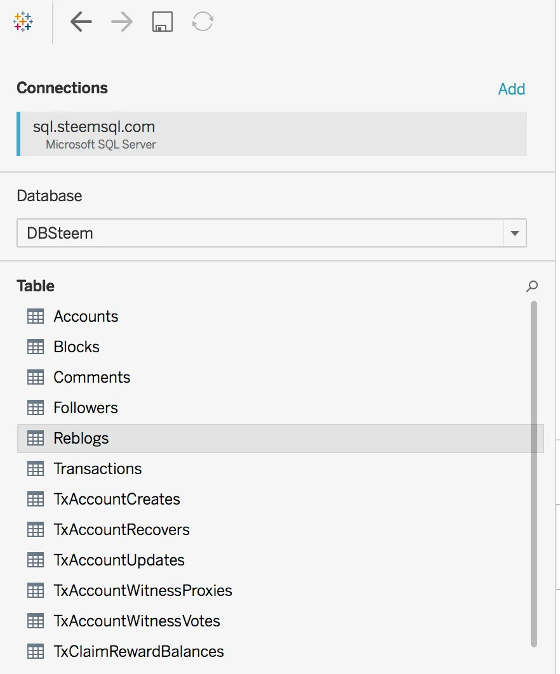Open the Tableau logo start page icon
This screenshot has height=674, width=560.
pyautogui.click(x=23, y=22)
